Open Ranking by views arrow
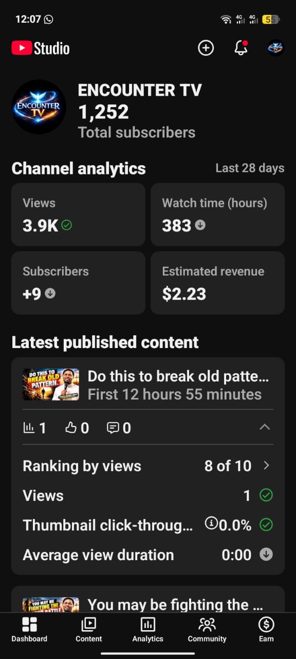Screen dimensions: 296x659 pos(266,465)
